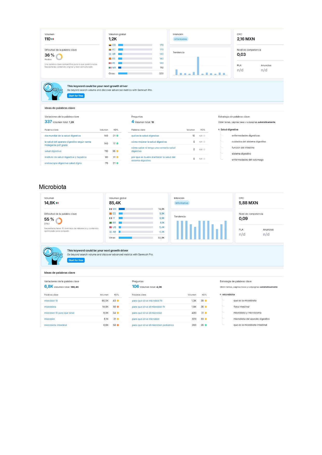Select 'flora intestinal' tree item
This screenshot has width=322, height=455.
[x=241, y=307]
